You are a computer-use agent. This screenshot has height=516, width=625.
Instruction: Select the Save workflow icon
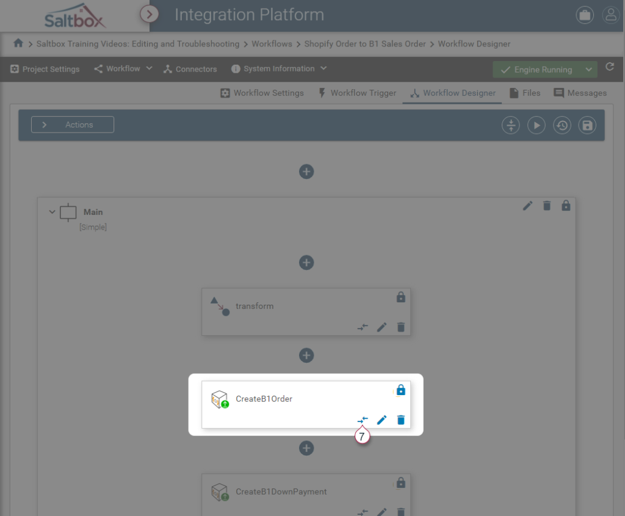pos(587,125)
